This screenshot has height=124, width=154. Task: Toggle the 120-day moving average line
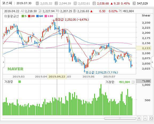pyautogui.click(x=49, y=16)
